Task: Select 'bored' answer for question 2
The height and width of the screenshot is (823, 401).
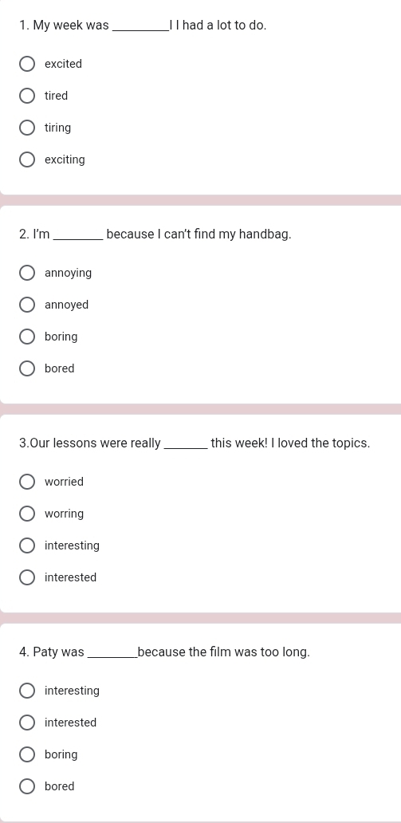Action: pos(27,368)
